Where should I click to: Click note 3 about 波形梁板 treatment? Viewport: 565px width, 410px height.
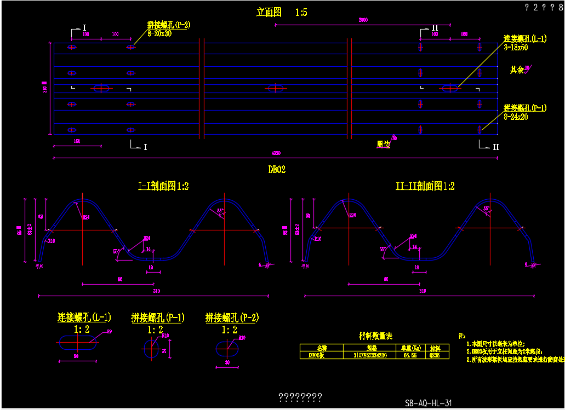click(515, 360)
